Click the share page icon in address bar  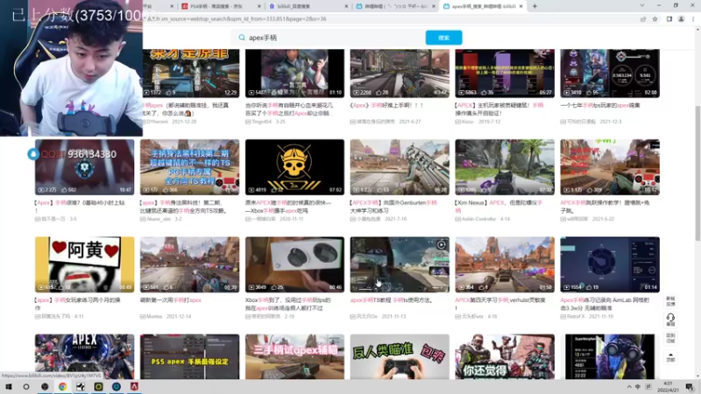point(643,19)
